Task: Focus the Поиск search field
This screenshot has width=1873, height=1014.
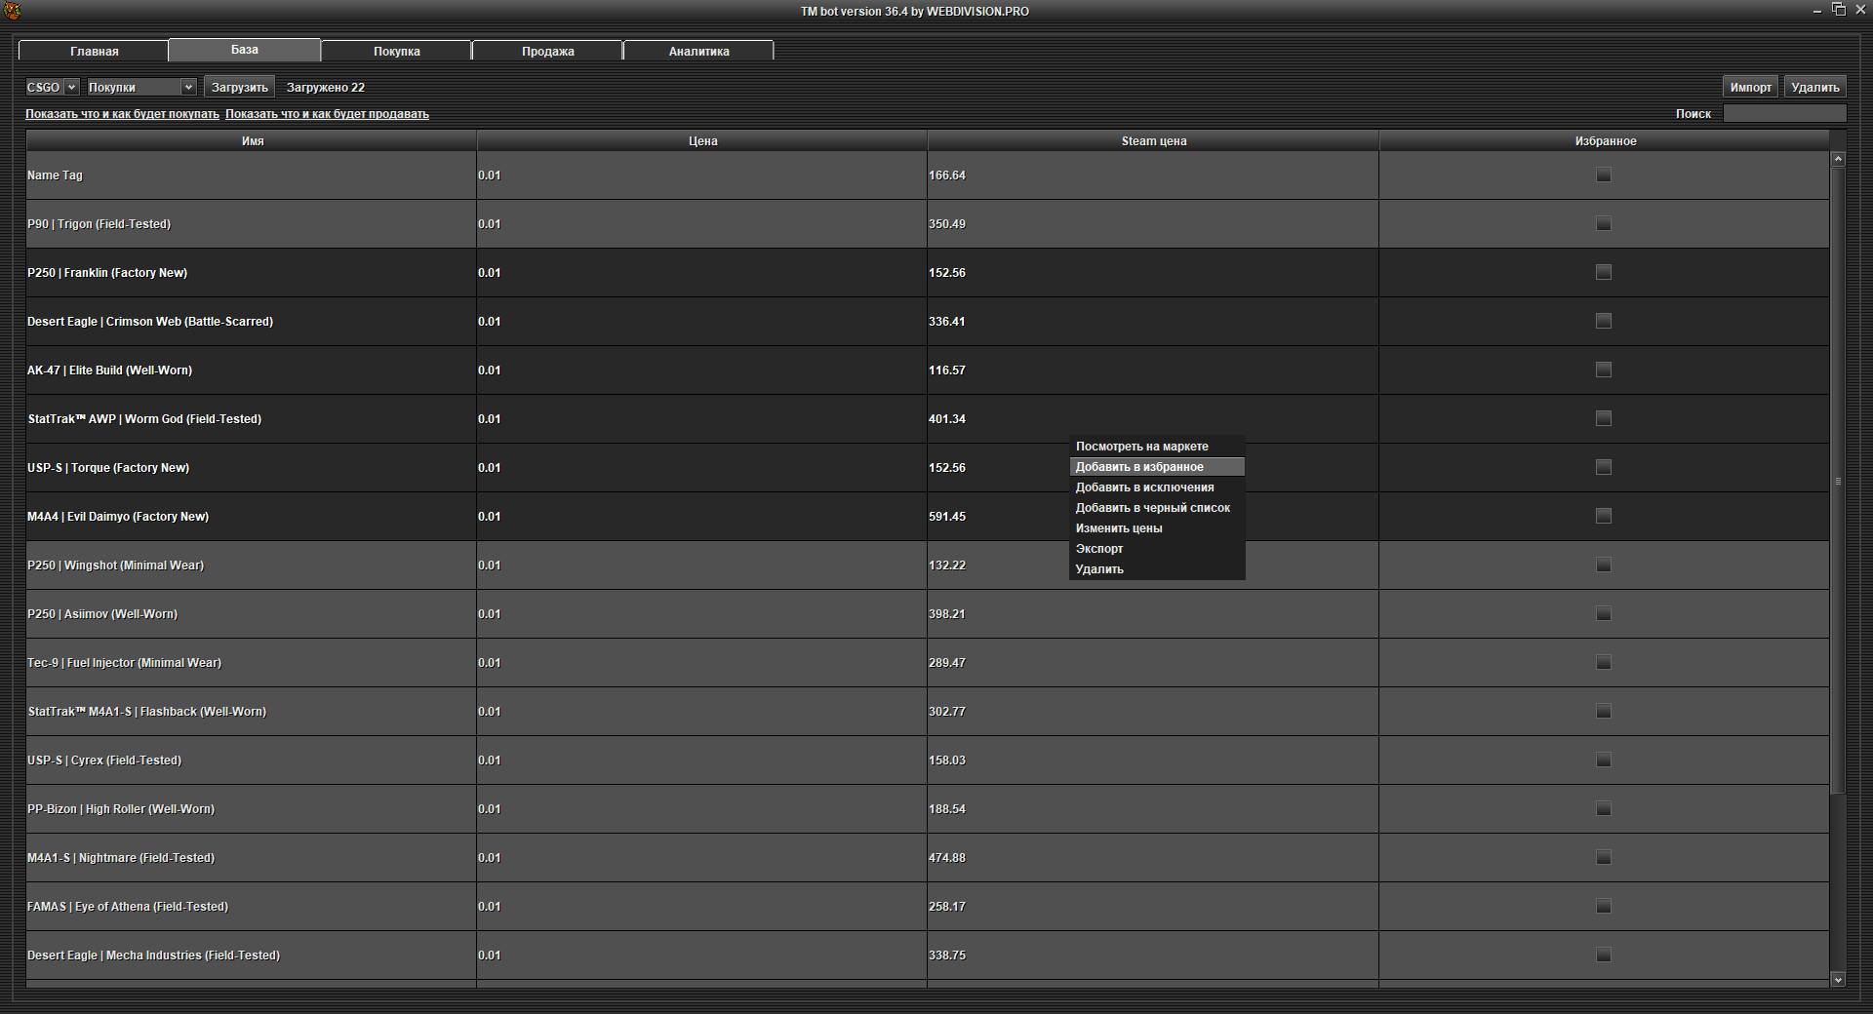Action: coord(1784,114)
